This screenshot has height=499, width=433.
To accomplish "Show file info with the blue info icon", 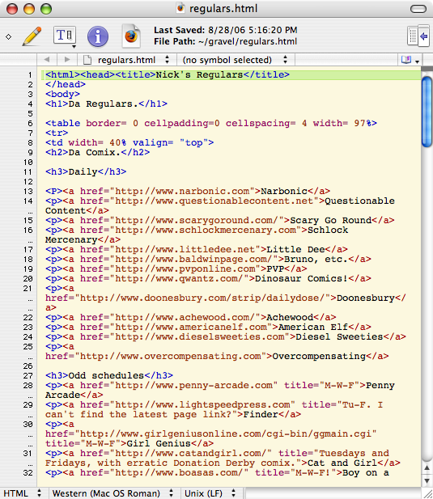I will click(x=98, y=36).
